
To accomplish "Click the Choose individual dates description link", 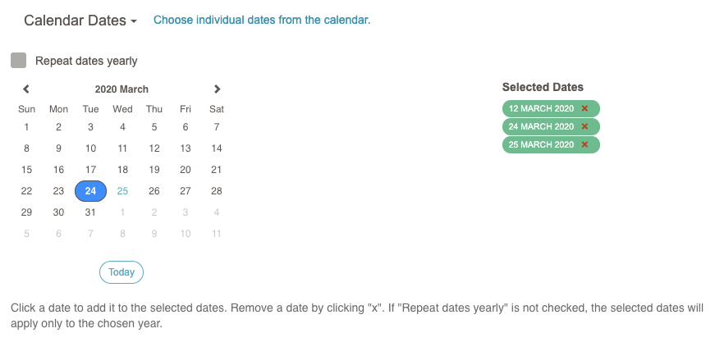I will coord(262,20).
